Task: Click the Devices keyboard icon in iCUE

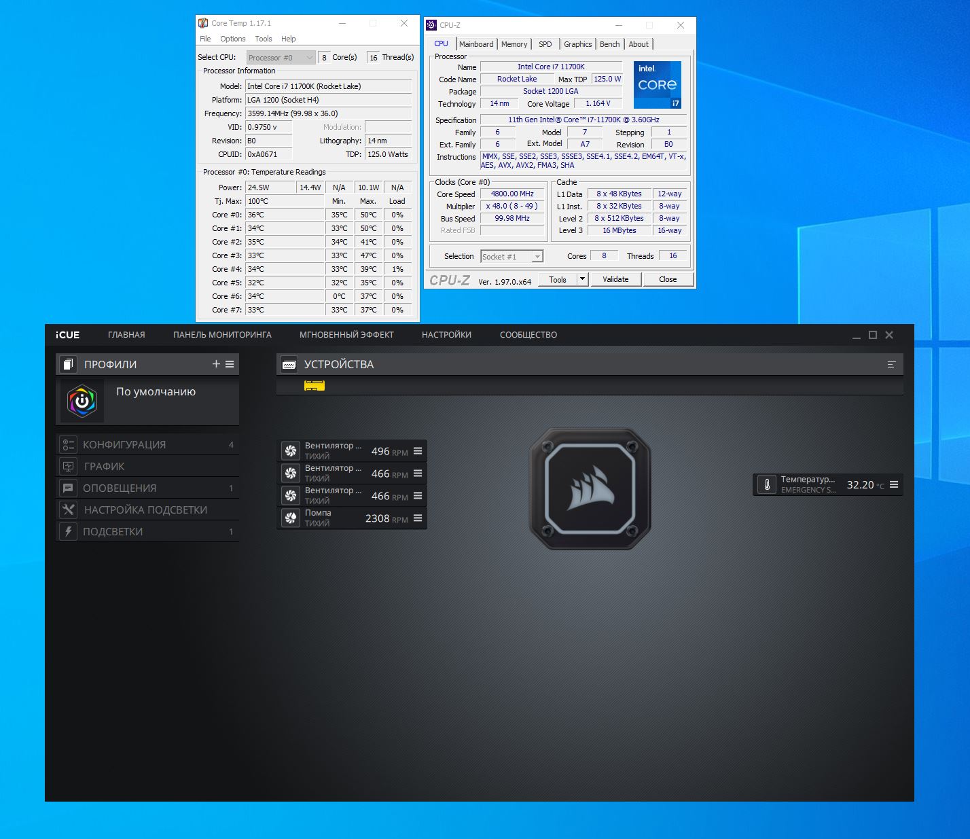Action: click(x=289, y=365)
